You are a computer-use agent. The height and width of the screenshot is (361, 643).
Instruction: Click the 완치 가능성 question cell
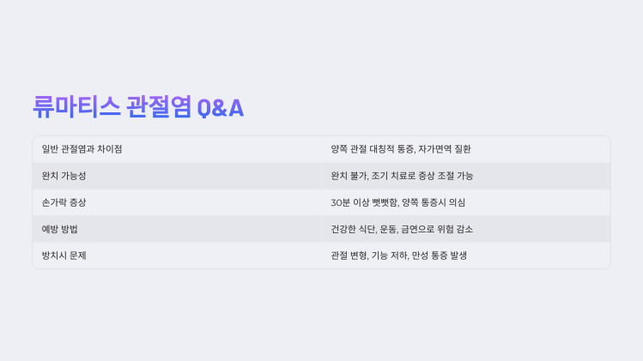(177, 176)
